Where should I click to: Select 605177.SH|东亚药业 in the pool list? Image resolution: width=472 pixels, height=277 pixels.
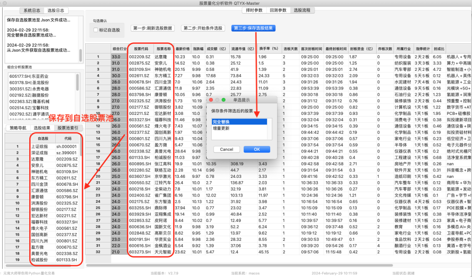[x=29, y=76]
